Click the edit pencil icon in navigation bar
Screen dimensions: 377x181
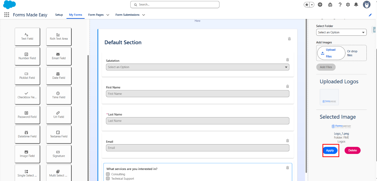tap(370, 15)
